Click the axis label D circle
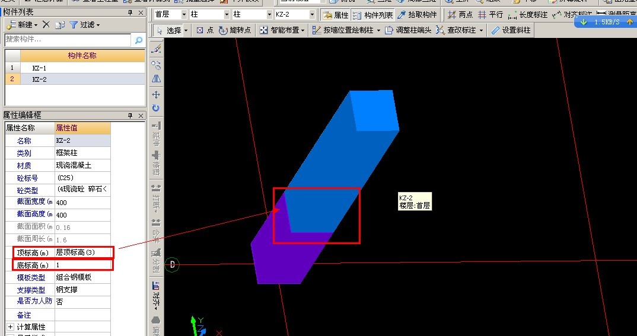 pyautogui.click(x=172, y=265)
